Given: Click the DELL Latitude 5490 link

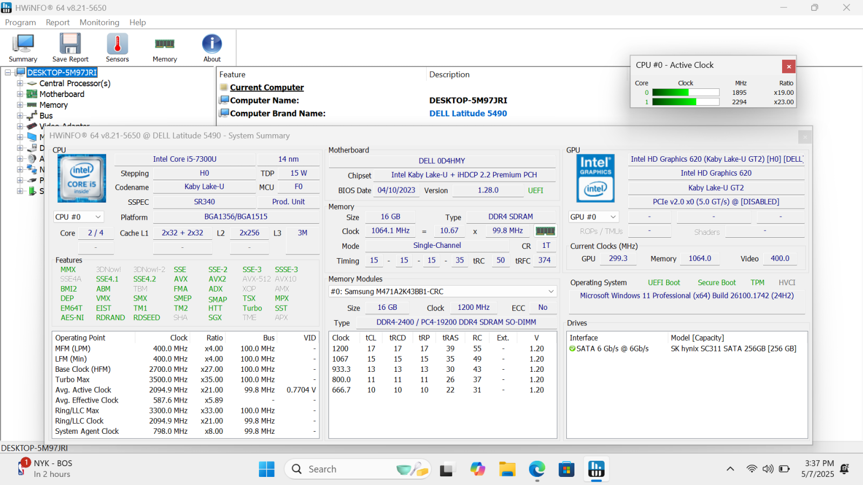Looking at the screenshot, I should click(x=468, y=114).
